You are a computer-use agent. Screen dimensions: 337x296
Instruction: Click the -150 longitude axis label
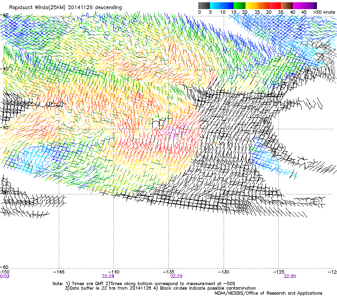[x=5, y=272]
